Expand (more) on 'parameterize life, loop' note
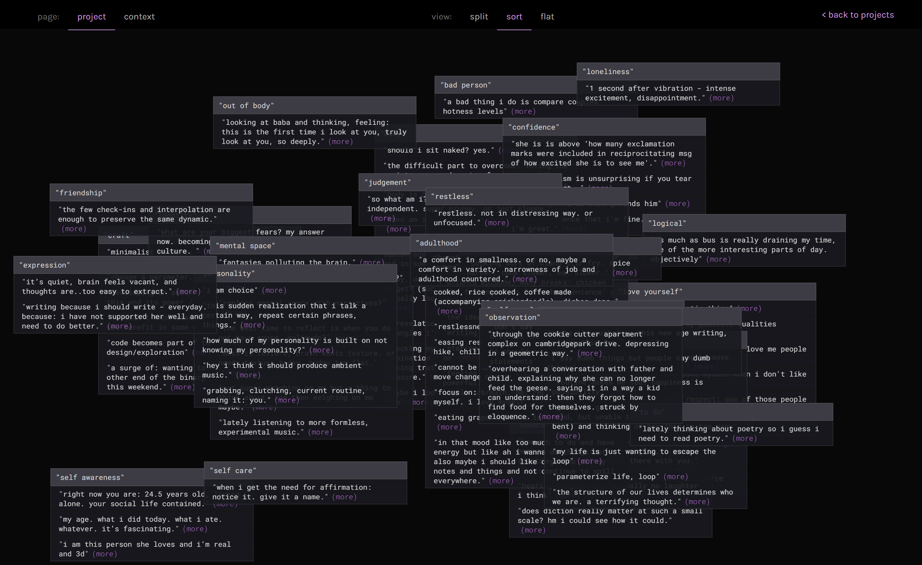This screenshot has height=565, width=922. (x=676, y=476)
